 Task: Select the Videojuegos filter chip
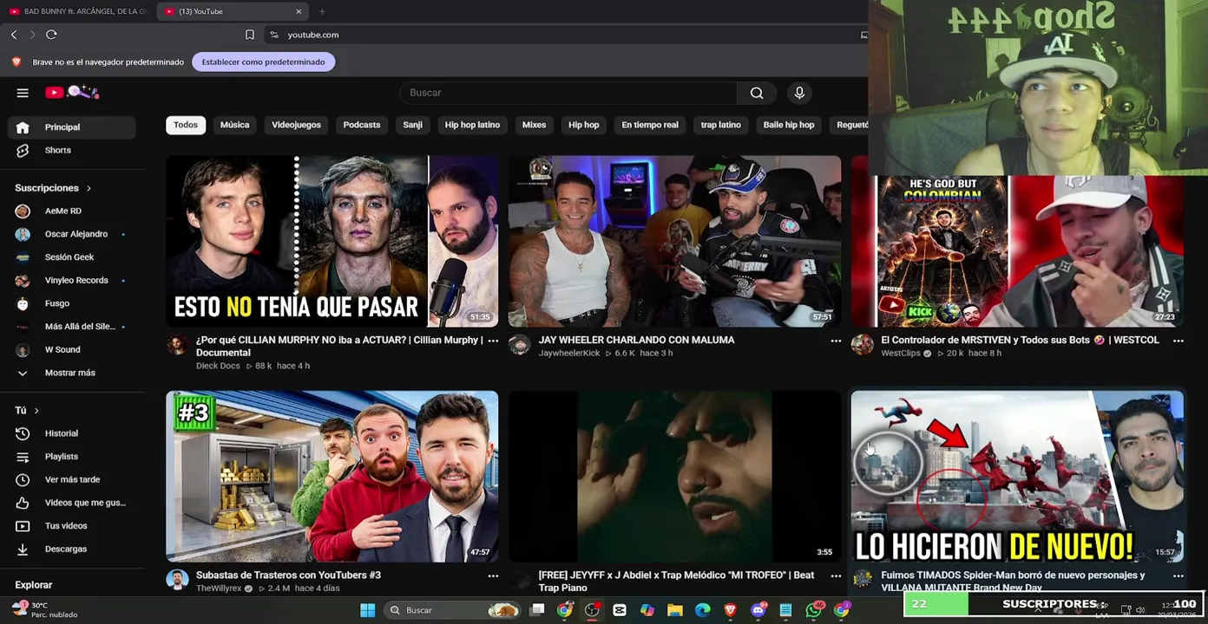(296, 125)
